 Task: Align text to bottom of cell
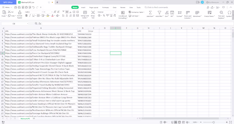tap(70, 12)
